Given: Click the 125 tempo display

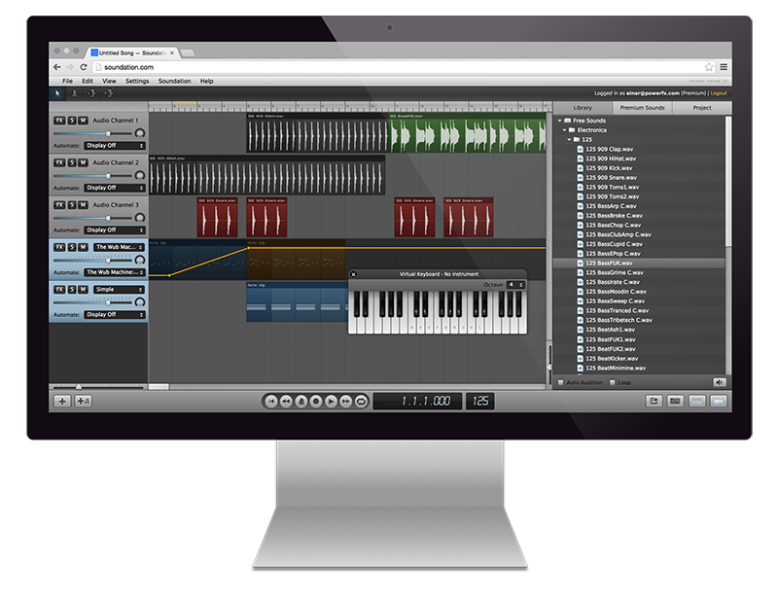Looking at the screenshot, I should pyautogui.click(x=479, y=401).
